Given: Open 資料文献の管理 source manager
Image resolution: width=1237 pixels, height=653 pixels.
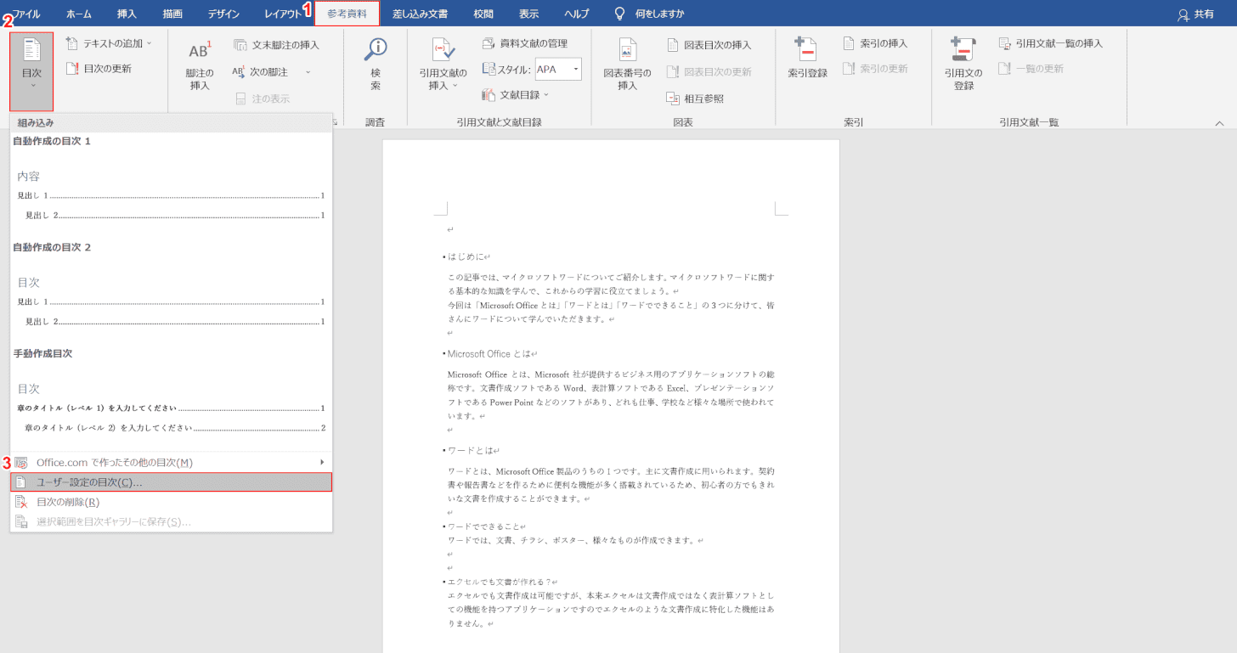Looking at the screenshot, I should (525, 43).
